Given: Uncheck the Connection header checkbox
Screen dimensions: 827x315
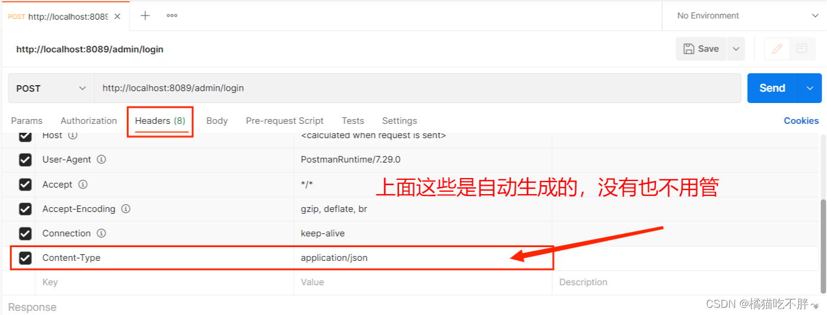Looking at the screenshot, I should click(25, 233).
